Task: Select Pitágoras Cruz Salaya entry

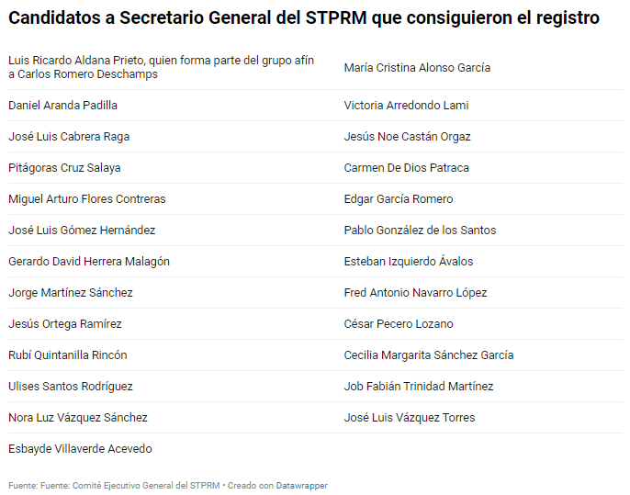Action: click(x=64, y=168)
